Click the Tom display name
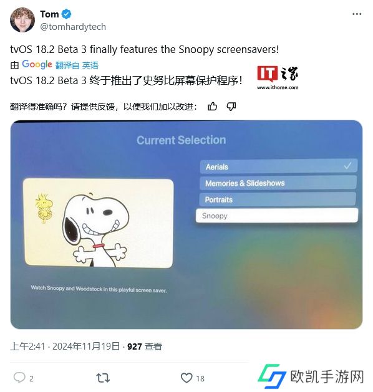 49,14
